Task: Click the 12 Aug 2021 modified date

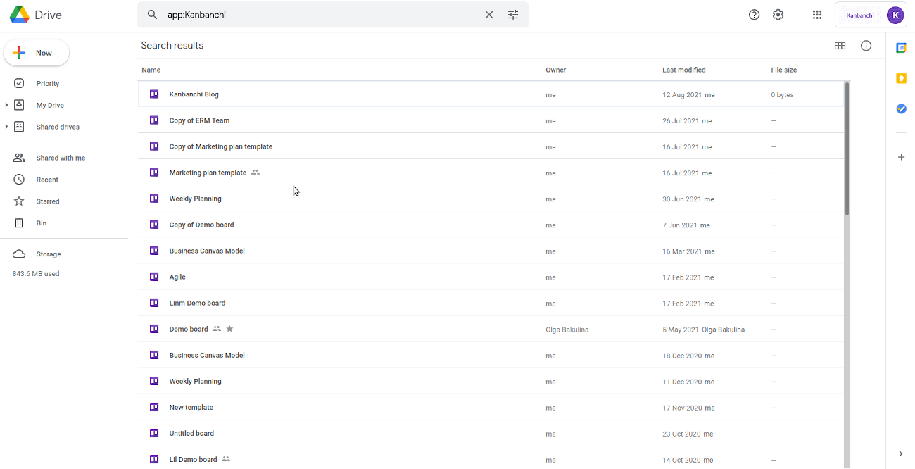Action: tap(682, 95)
